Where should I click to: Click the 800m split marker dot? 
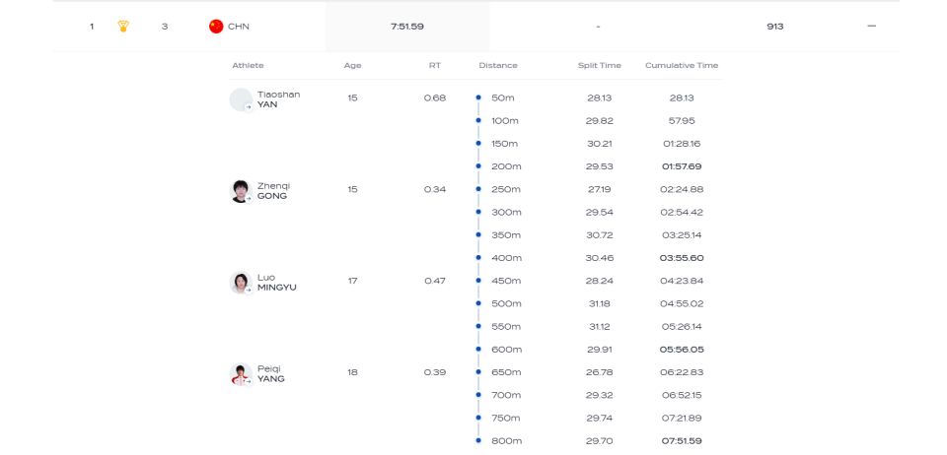point(478,440)
